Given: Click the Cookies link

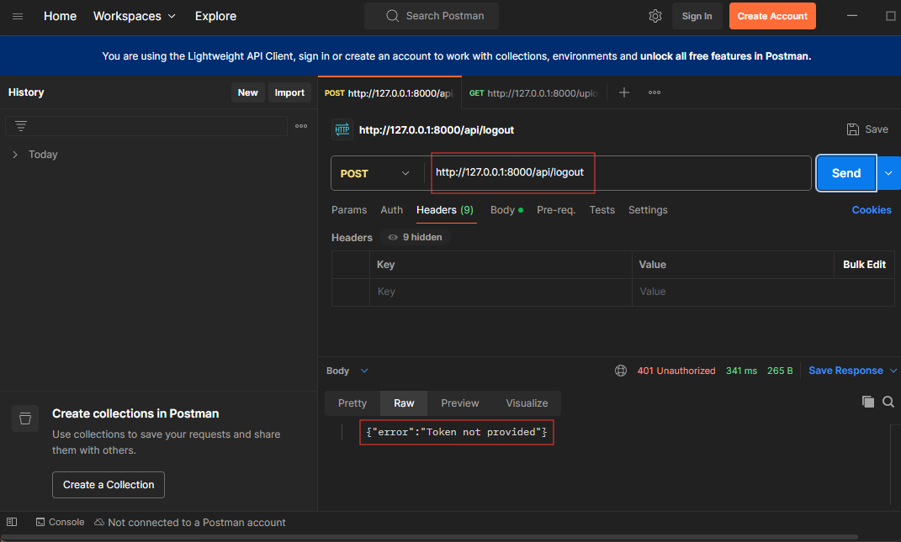Looking at the screenshot, I should tap(871, 210).
